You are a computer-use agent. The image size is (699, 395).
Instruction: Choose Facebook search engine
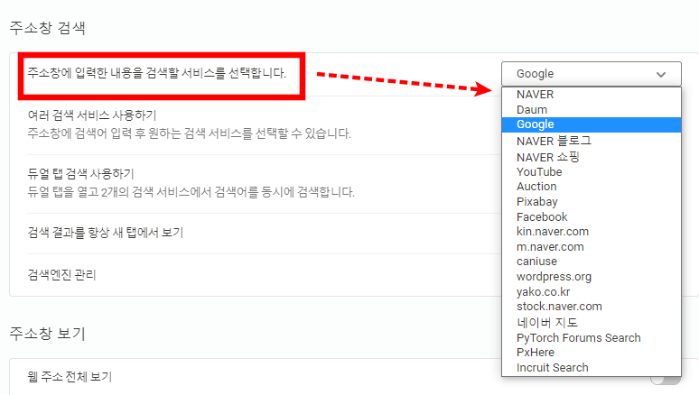(592, 216)
